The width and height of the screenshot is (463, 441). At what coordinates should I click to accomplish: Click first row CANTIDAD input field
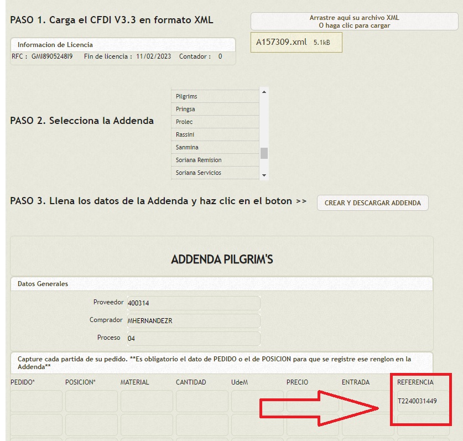(202, 401)
